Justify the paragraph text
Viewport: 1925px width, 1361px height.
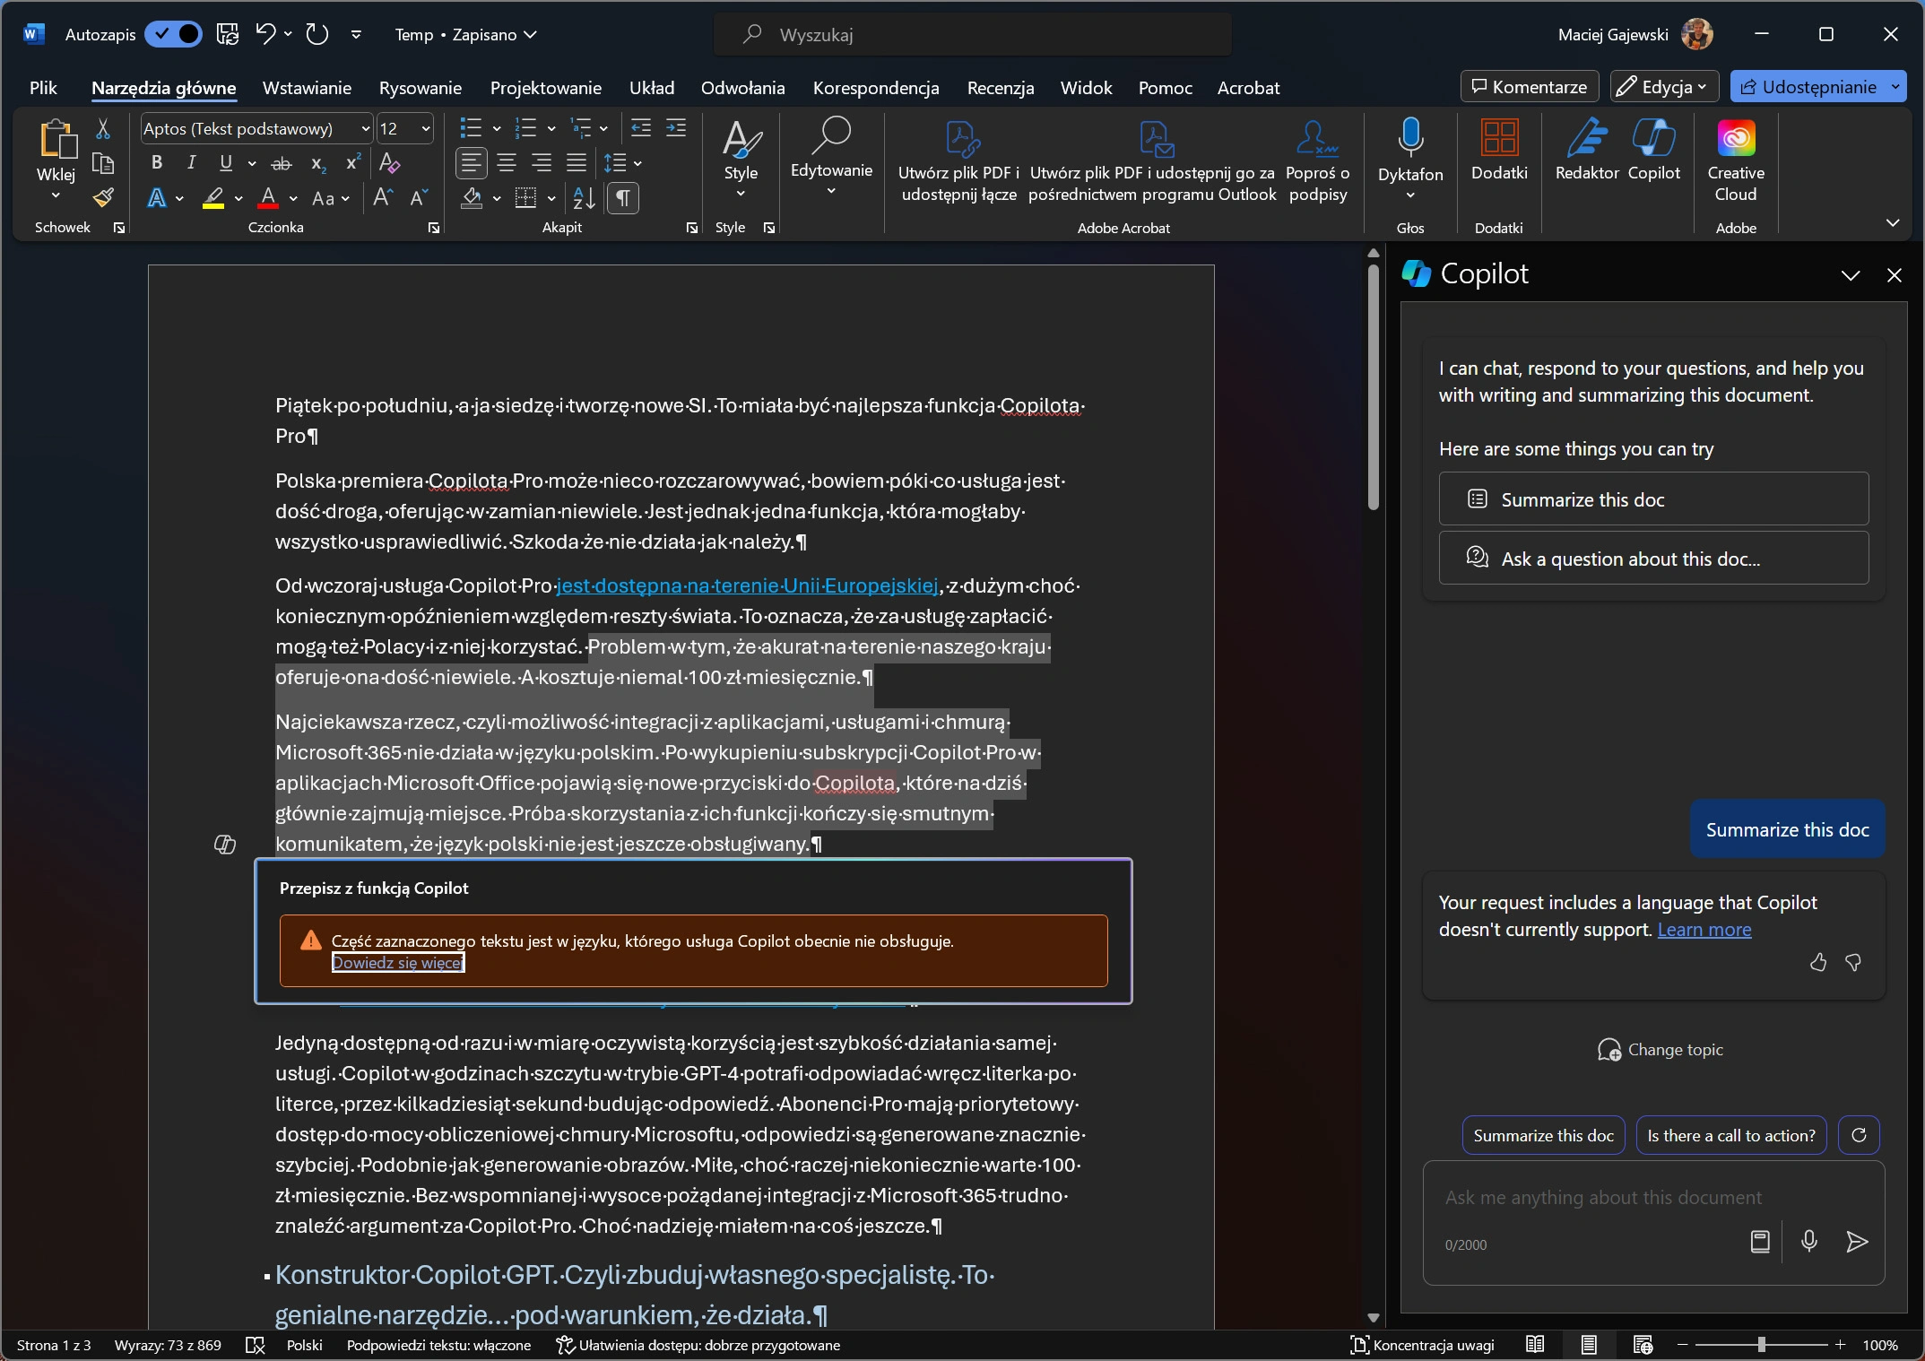pyautogui.click(x=577, y=163)
